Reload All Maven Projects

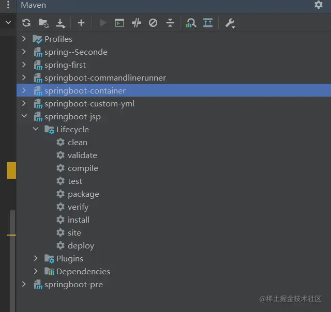(x=26, y=23)
